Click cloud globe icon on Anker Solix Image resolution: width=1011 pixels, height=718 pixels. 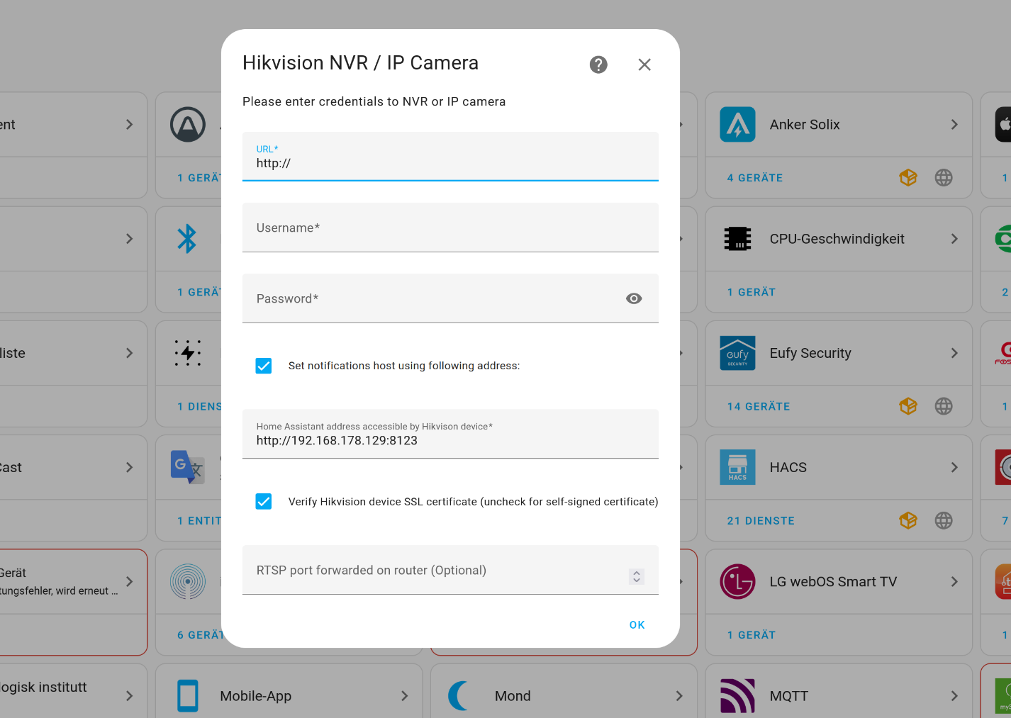(944, 178)
